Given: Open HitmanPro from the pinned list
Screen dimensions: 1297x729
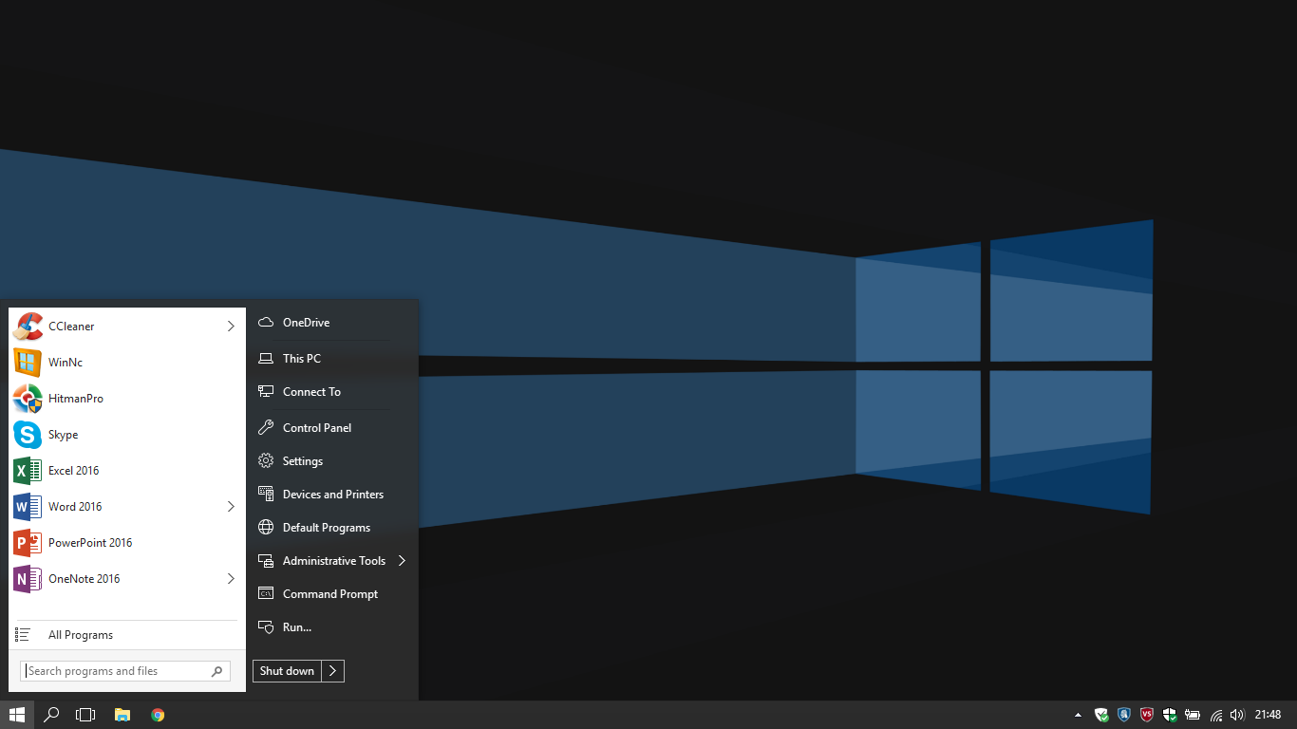Looking at the screenshot, I should (x=75, y=399).
